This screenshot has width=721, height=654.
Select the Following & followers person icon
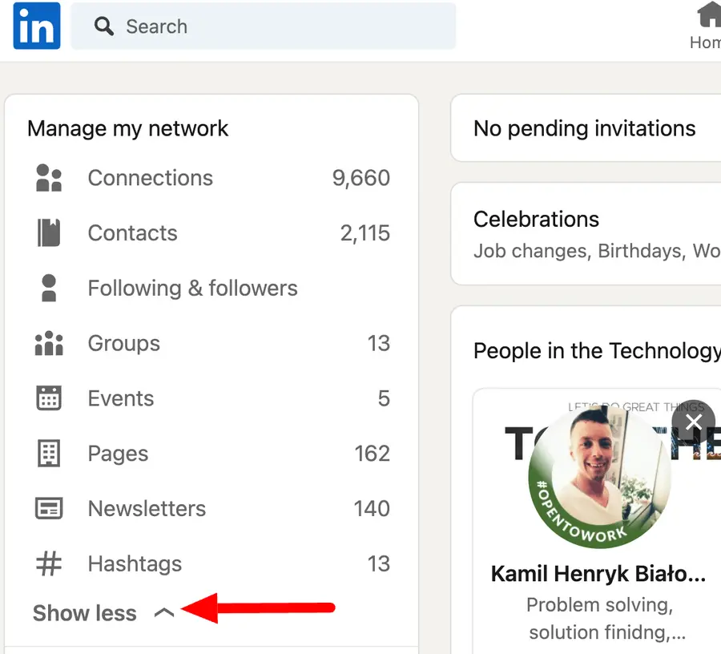pyautogui.click(x=48, y=288)
